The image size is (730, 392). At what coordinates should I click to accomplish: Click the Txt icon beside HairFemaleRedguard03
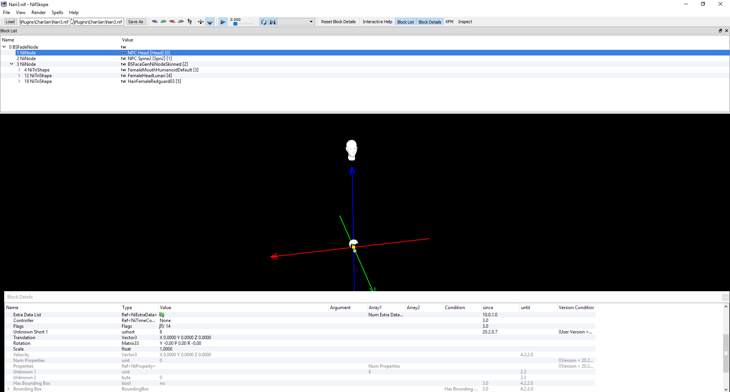[123, 81]
